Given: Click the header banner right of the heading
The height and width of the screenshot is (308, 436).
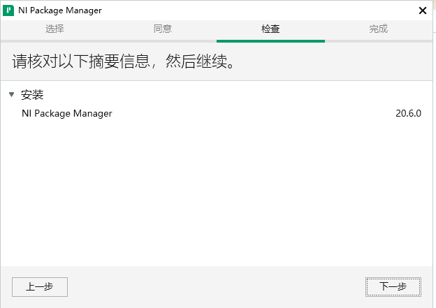Looking at the screenshot, I should coord(335,61).
